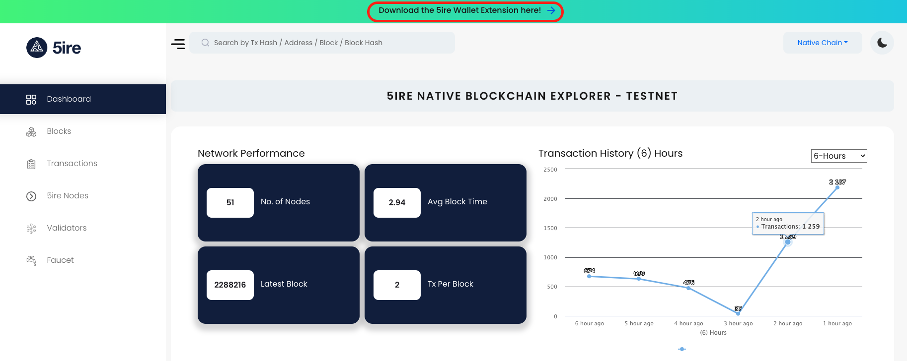This screenshot has width=907, height=361.
Task: Click chart data point 674
Action: (x=589, y=276)
